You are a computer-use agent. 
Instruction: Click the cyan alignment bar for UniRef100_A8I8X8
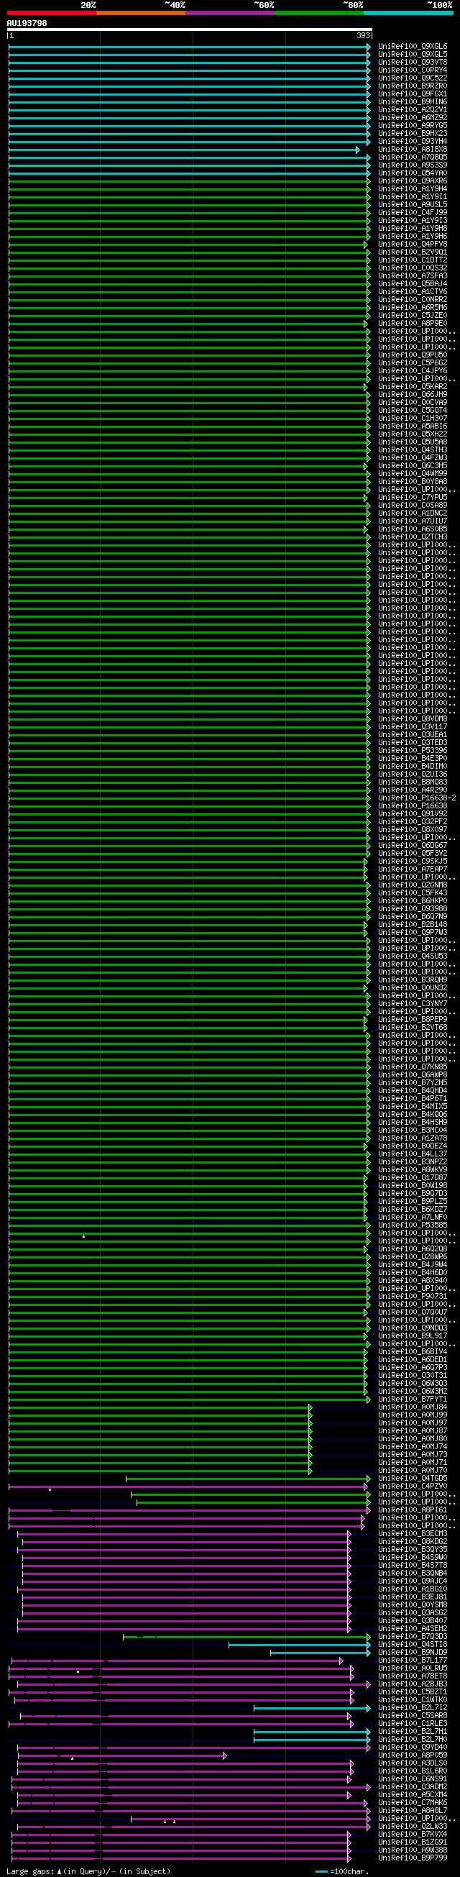(x=184, y=150)
